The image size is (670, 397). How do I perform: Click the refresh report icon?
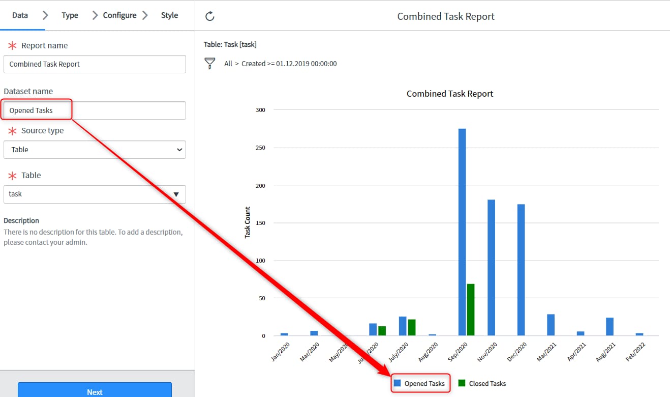click(x=209, y=16)
